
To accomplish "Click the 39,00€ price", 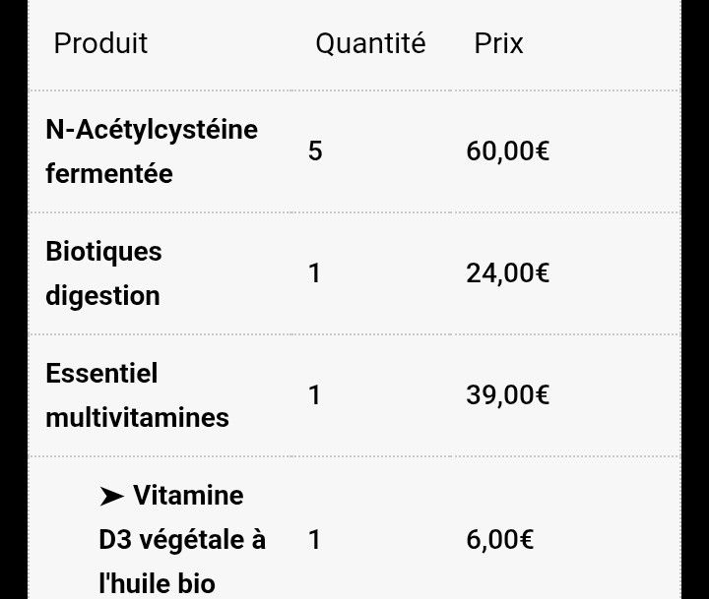I will pos(507,395).
